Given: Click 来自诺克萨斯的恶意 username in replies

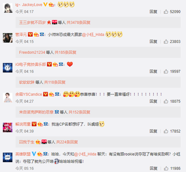Looking at the screenshot, I should point(36,112).
